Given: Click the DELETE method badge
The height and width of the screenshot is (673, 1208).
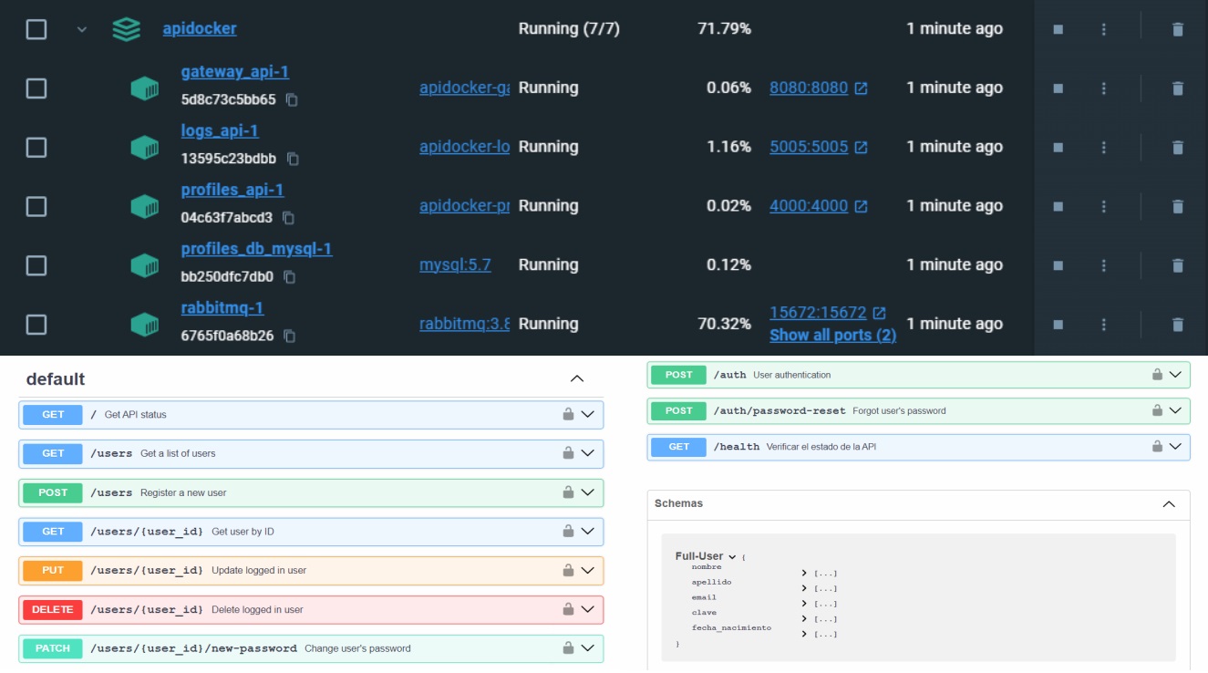Looking at the screenshot, I should coord(53,609).
